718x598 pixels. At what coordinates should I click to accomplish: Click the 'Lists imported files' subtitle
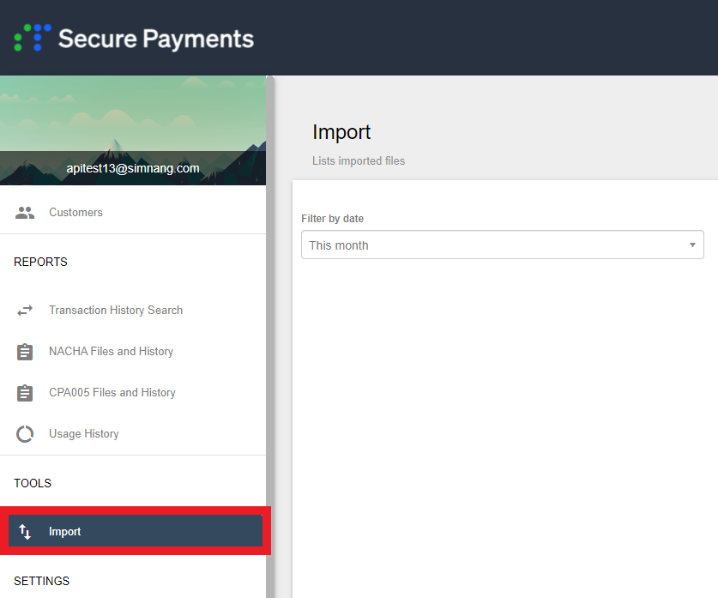[359, 161]
